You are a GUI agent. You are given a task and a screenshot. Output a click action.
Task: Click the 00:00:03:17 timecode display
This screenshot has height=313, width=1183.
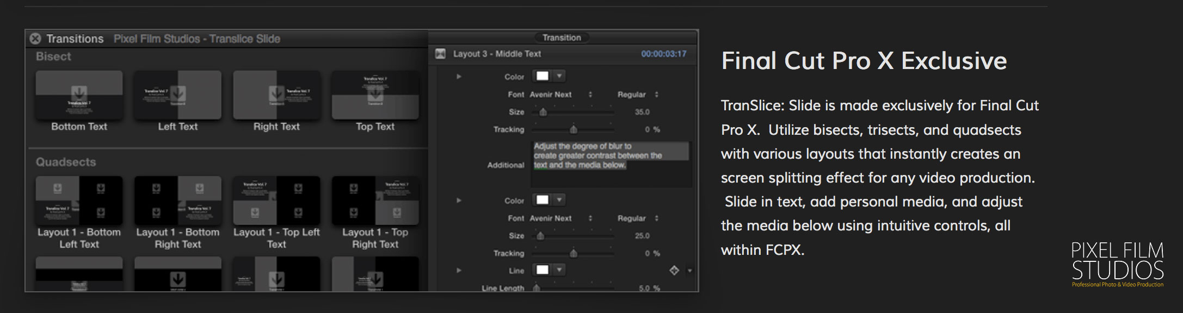tap(663, 54)
